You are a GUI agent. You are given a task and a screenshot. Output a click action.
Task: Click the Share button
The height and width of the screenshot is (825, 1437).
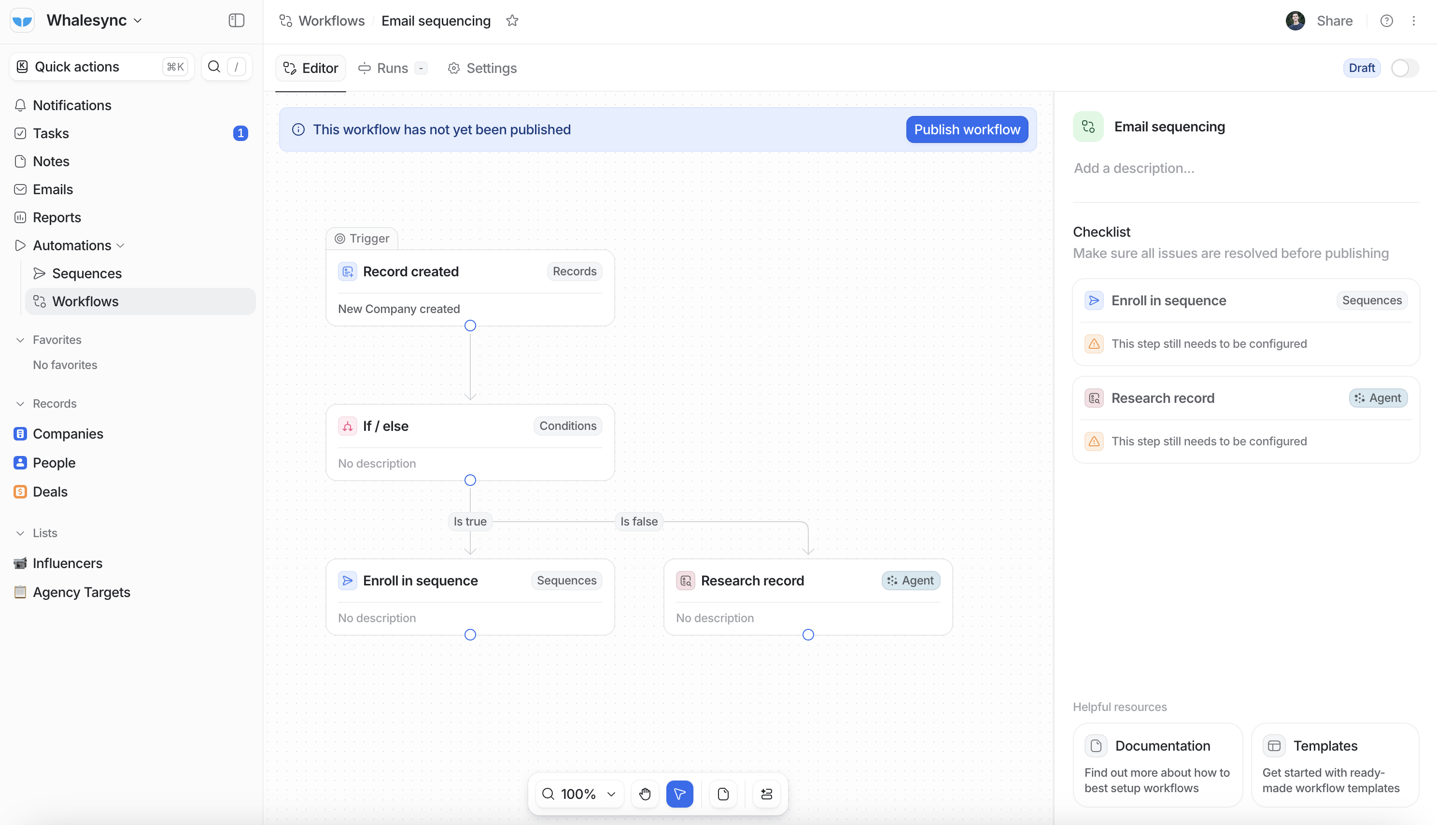1334,21
